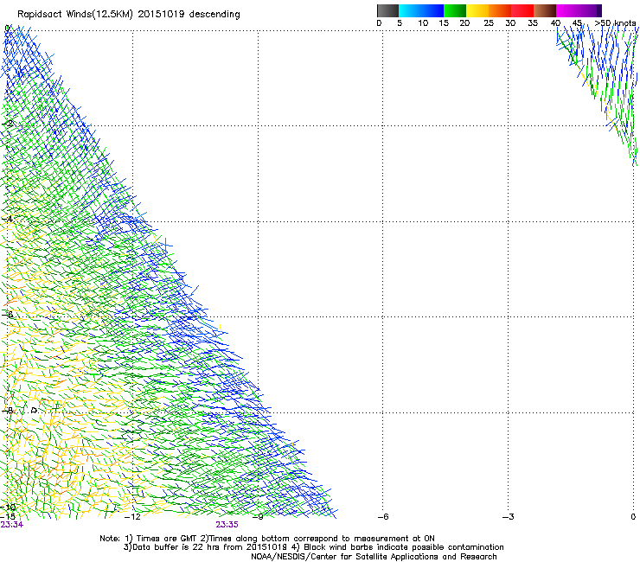The image size is (640, 562).
Task: Click the gray 0-5 knots color segment
Action: point(387,10)
